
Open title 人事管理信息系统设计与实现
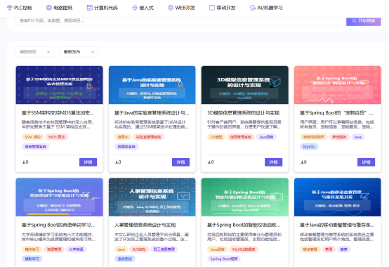[x=145, y=225]
